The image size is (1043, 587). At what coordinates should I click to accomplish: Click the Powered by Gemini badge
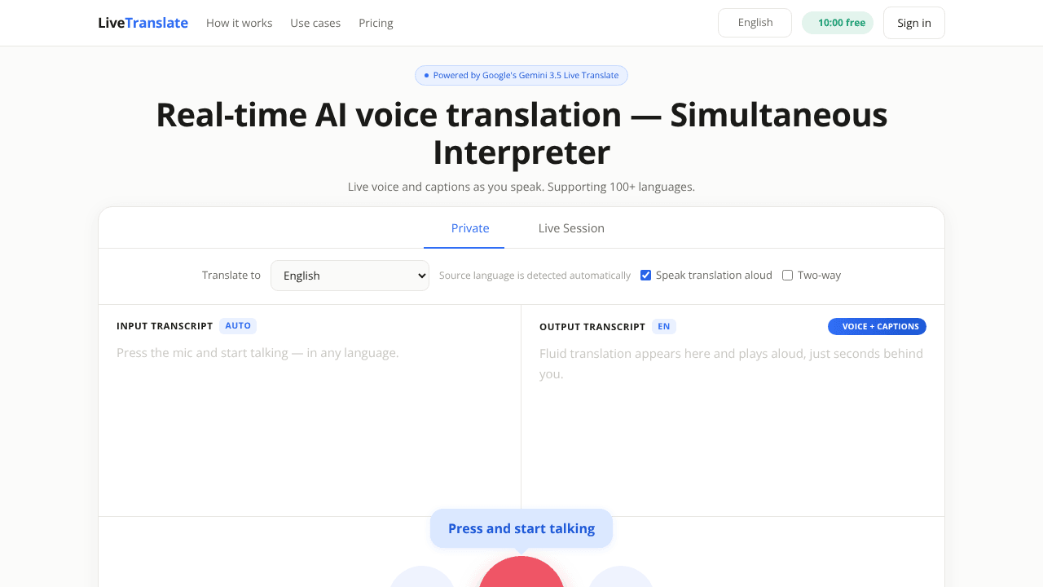[x=521, y=75]
